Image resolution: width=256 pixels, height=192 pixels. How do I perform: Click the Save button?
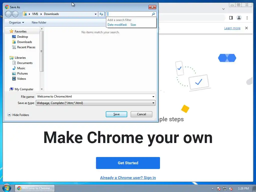116,114
